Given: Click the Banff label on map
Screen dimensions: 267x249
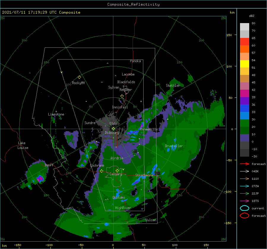Looking at the screenshot, I should coord(49,165).
